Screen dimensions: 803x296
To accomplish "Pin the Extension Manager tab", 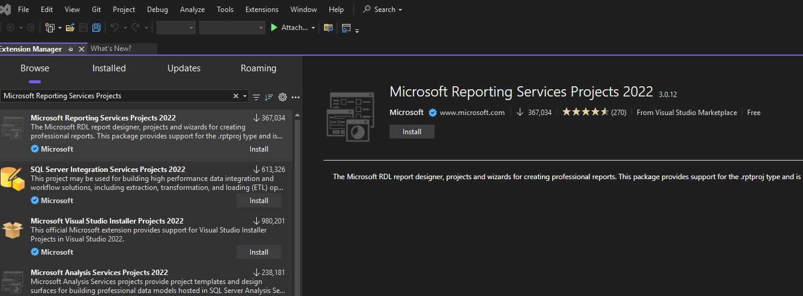I will pyautogui.click(x=71, y=49).
